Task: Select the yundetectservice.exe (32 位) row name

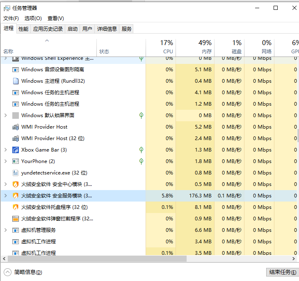Action: [x=54, y=173]
